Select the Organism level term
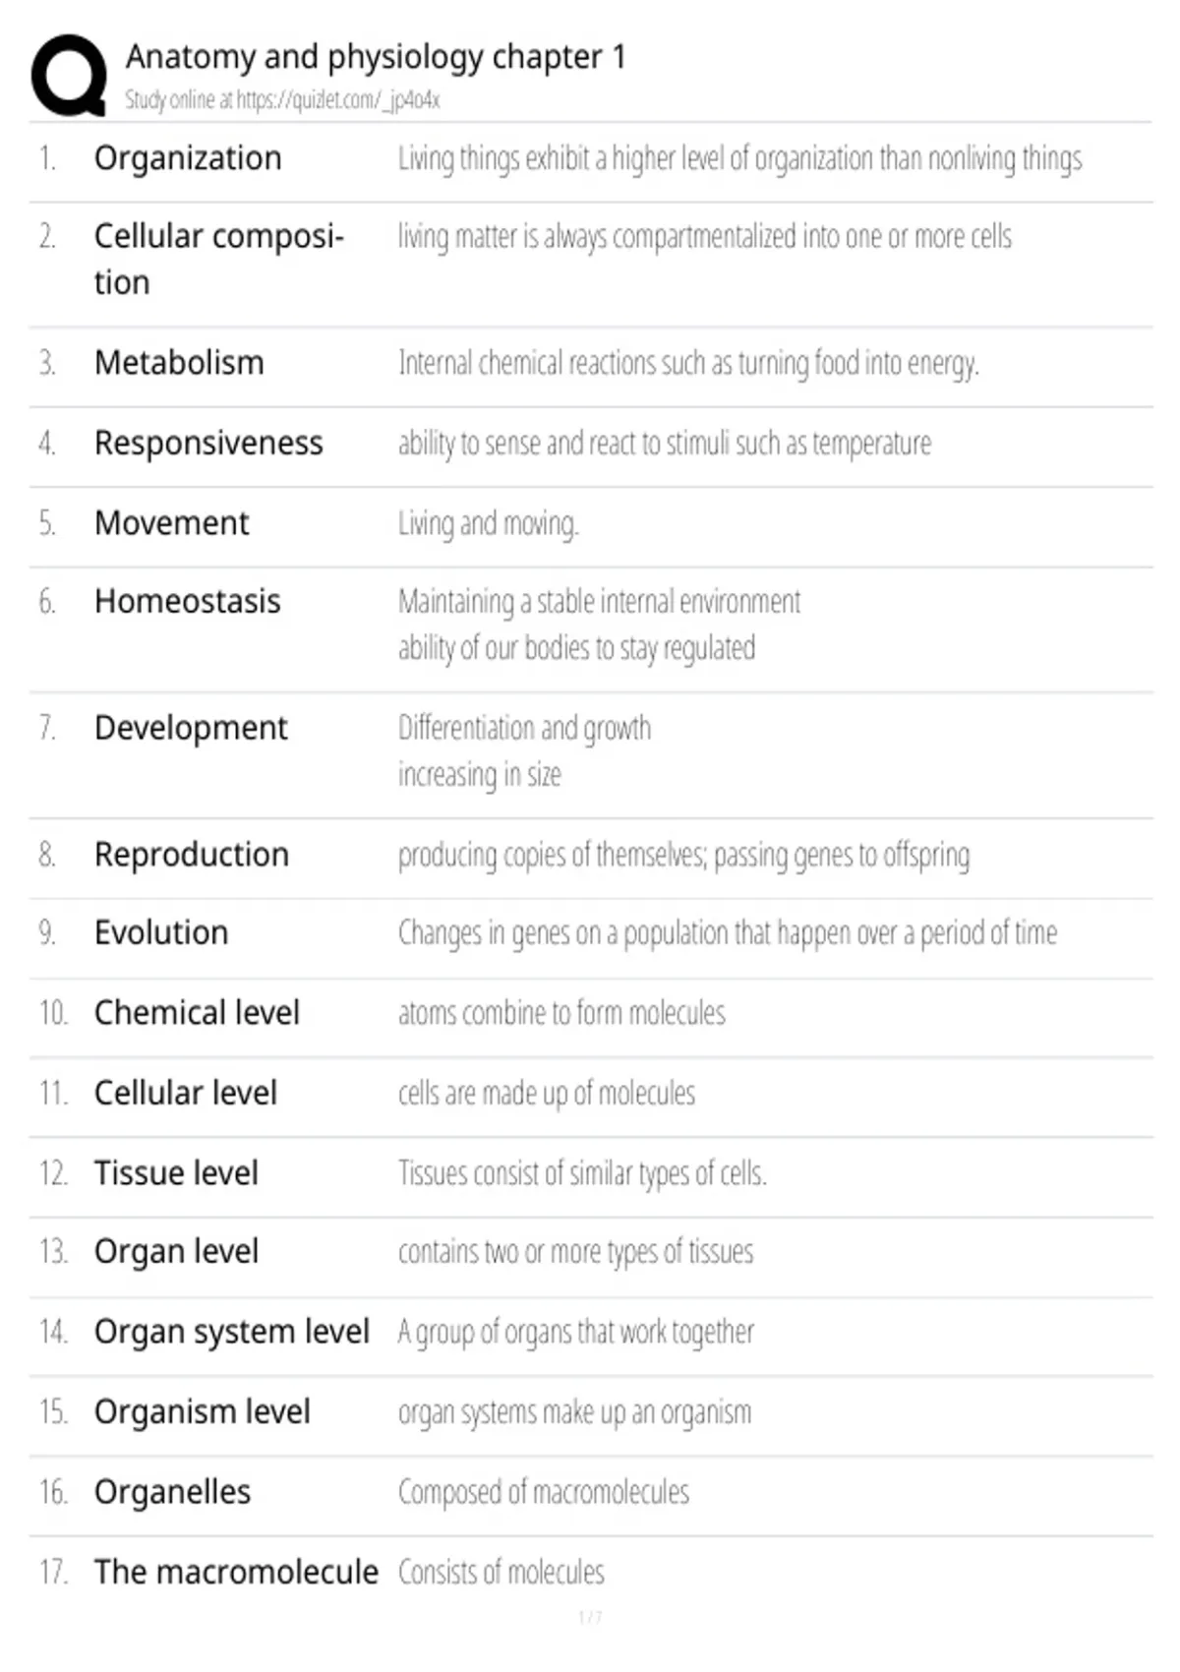This screenshot has width=1180, height=1672. [203, 1412]
